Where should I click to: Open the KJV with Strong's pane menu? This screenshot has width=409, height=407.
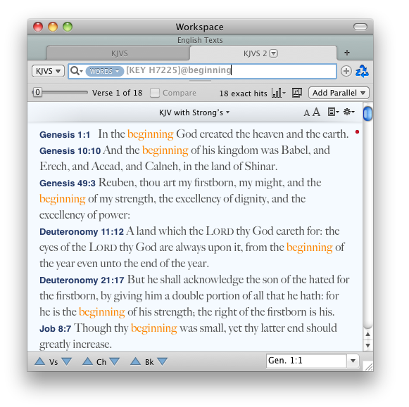coord(194,112)
